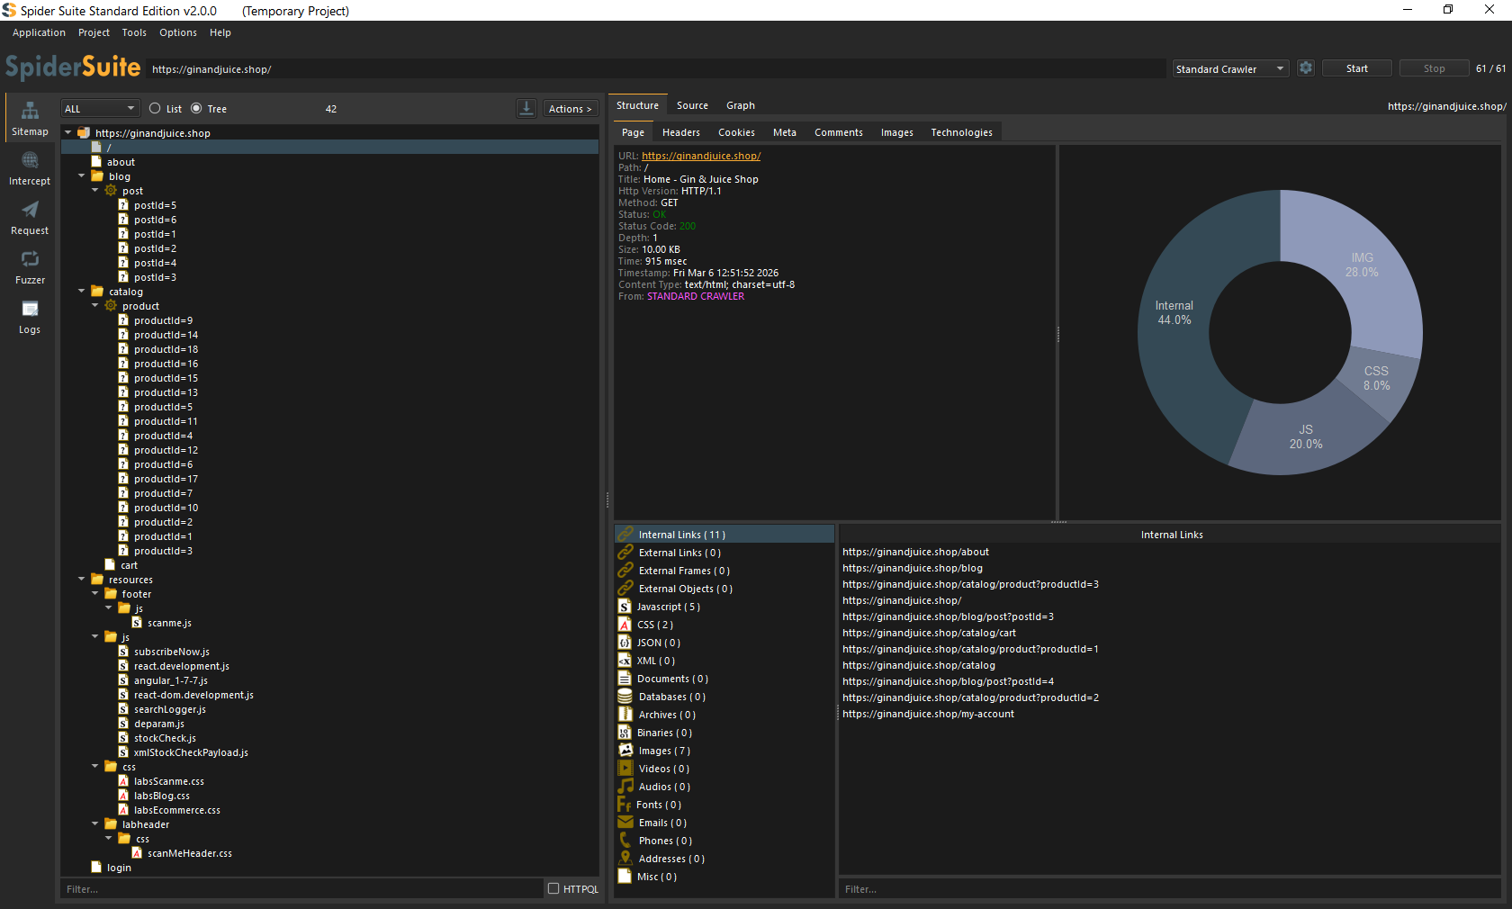The width and height of the screenshot is (1512, 909).
Task: Select the Images resource category
Action: point(664,751)
